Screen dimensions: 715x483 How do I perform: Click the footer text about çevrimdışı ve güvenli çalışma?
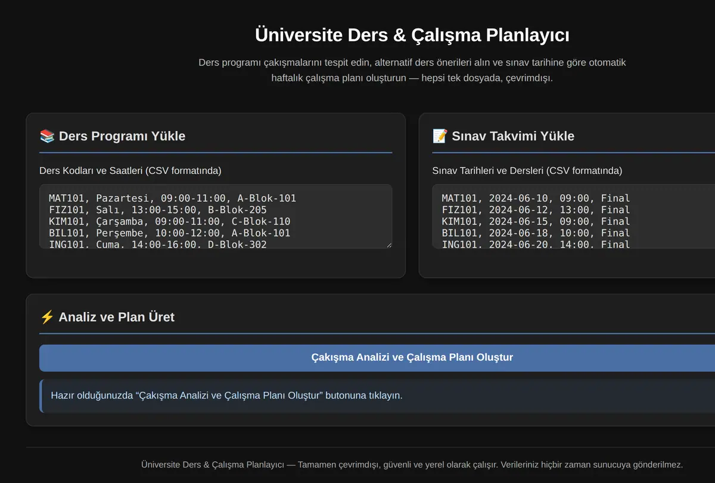tap(412, 465)
